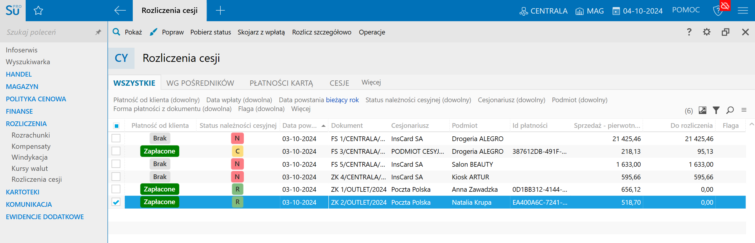Screen dimensions: 755x243
Task: Click the Su PRO logo icon
Action: click(13, 11)
